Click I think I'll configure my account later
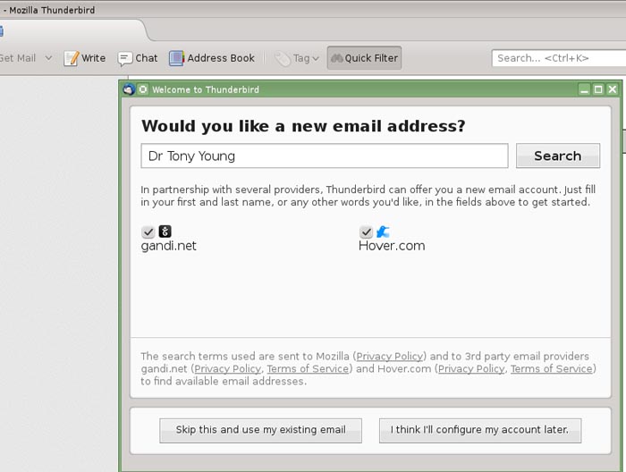Screen dimensions: 626x472 480,431
